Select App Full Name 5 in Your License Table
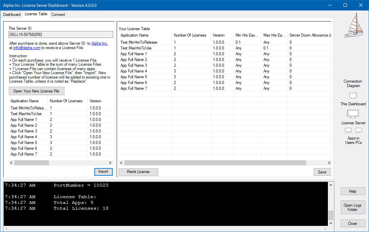This screenshot has width=369, height=232. point(225,77)
